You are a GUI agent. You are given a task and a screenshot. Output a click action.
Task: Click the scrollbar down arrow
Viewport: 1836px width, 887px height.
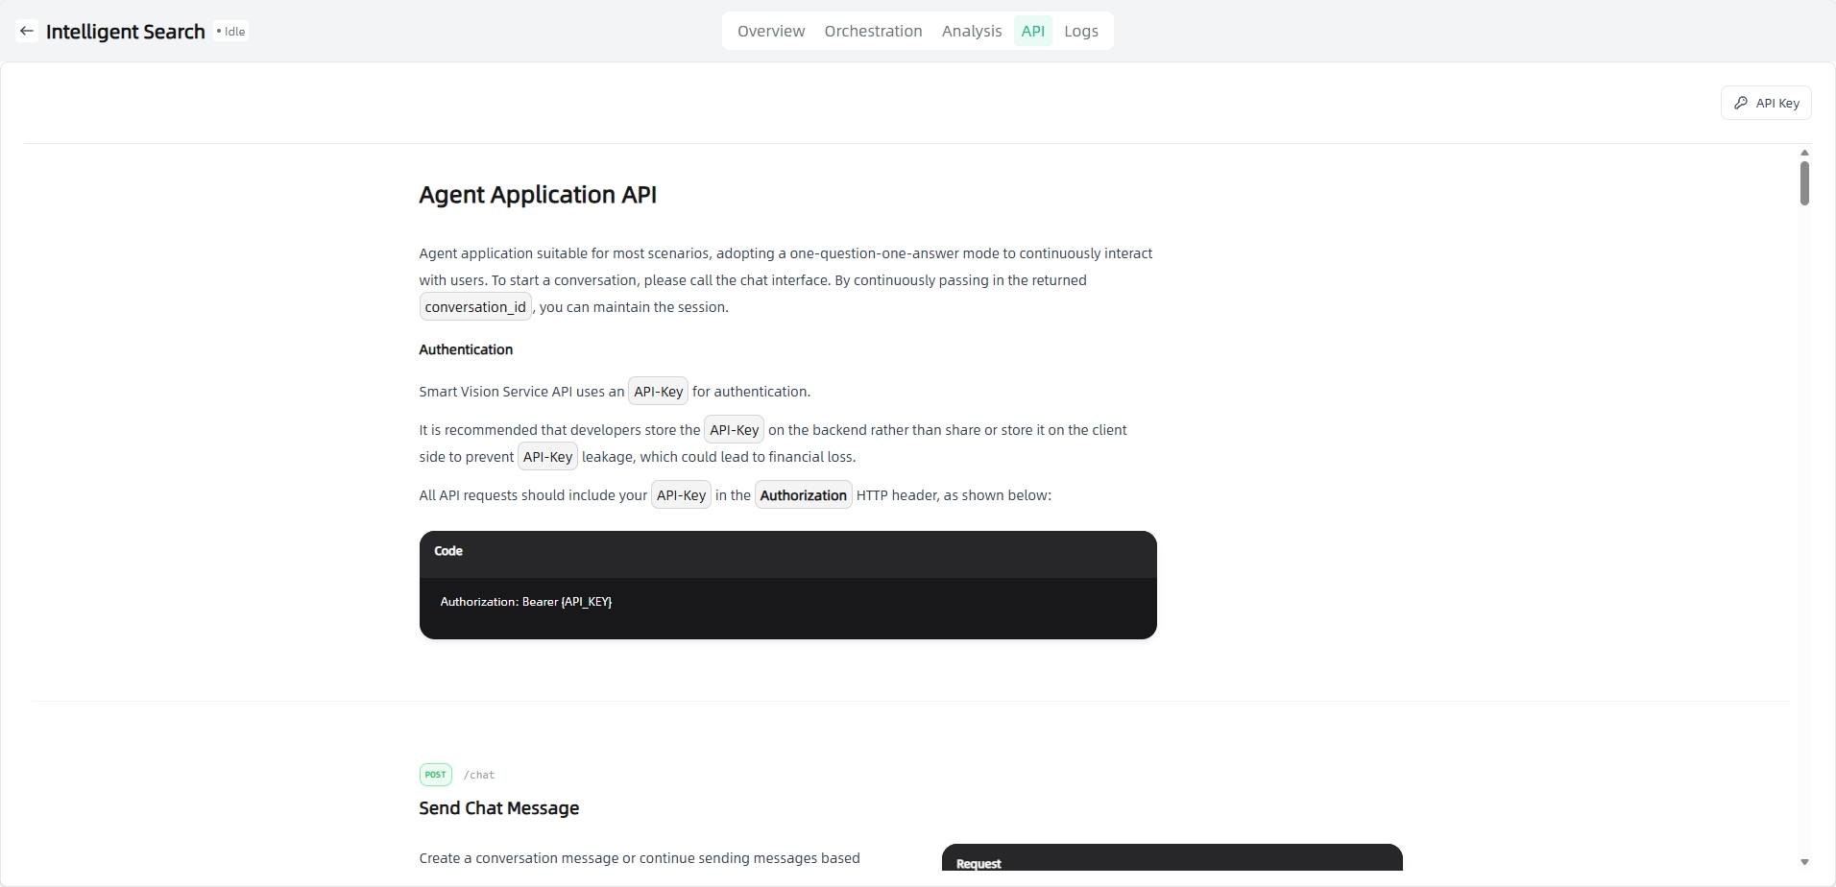pyautogui.click(x=1804, y=862)
